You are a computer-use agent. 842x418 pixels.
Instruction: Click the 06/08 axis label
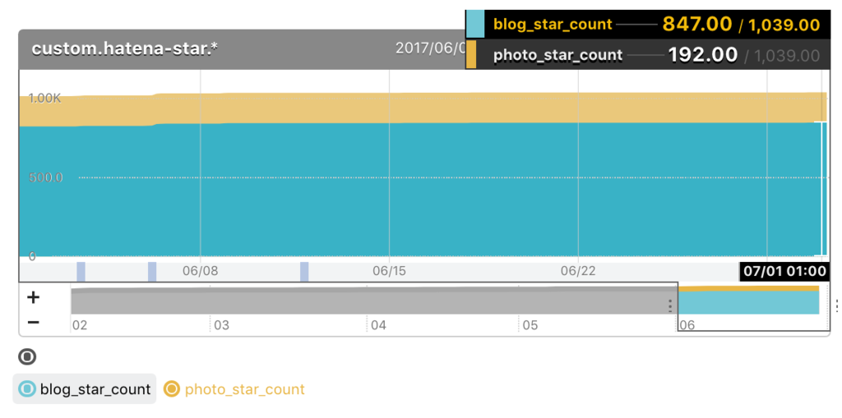(200, 271)
